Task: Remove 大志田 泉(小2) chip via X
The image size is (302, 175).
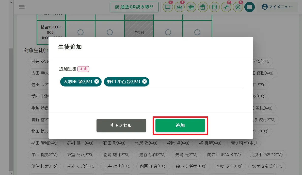Action: click(97, 81)
